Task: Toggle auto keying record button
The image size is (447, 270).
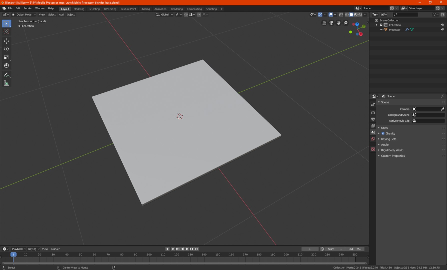Action: tap(167, 249)
